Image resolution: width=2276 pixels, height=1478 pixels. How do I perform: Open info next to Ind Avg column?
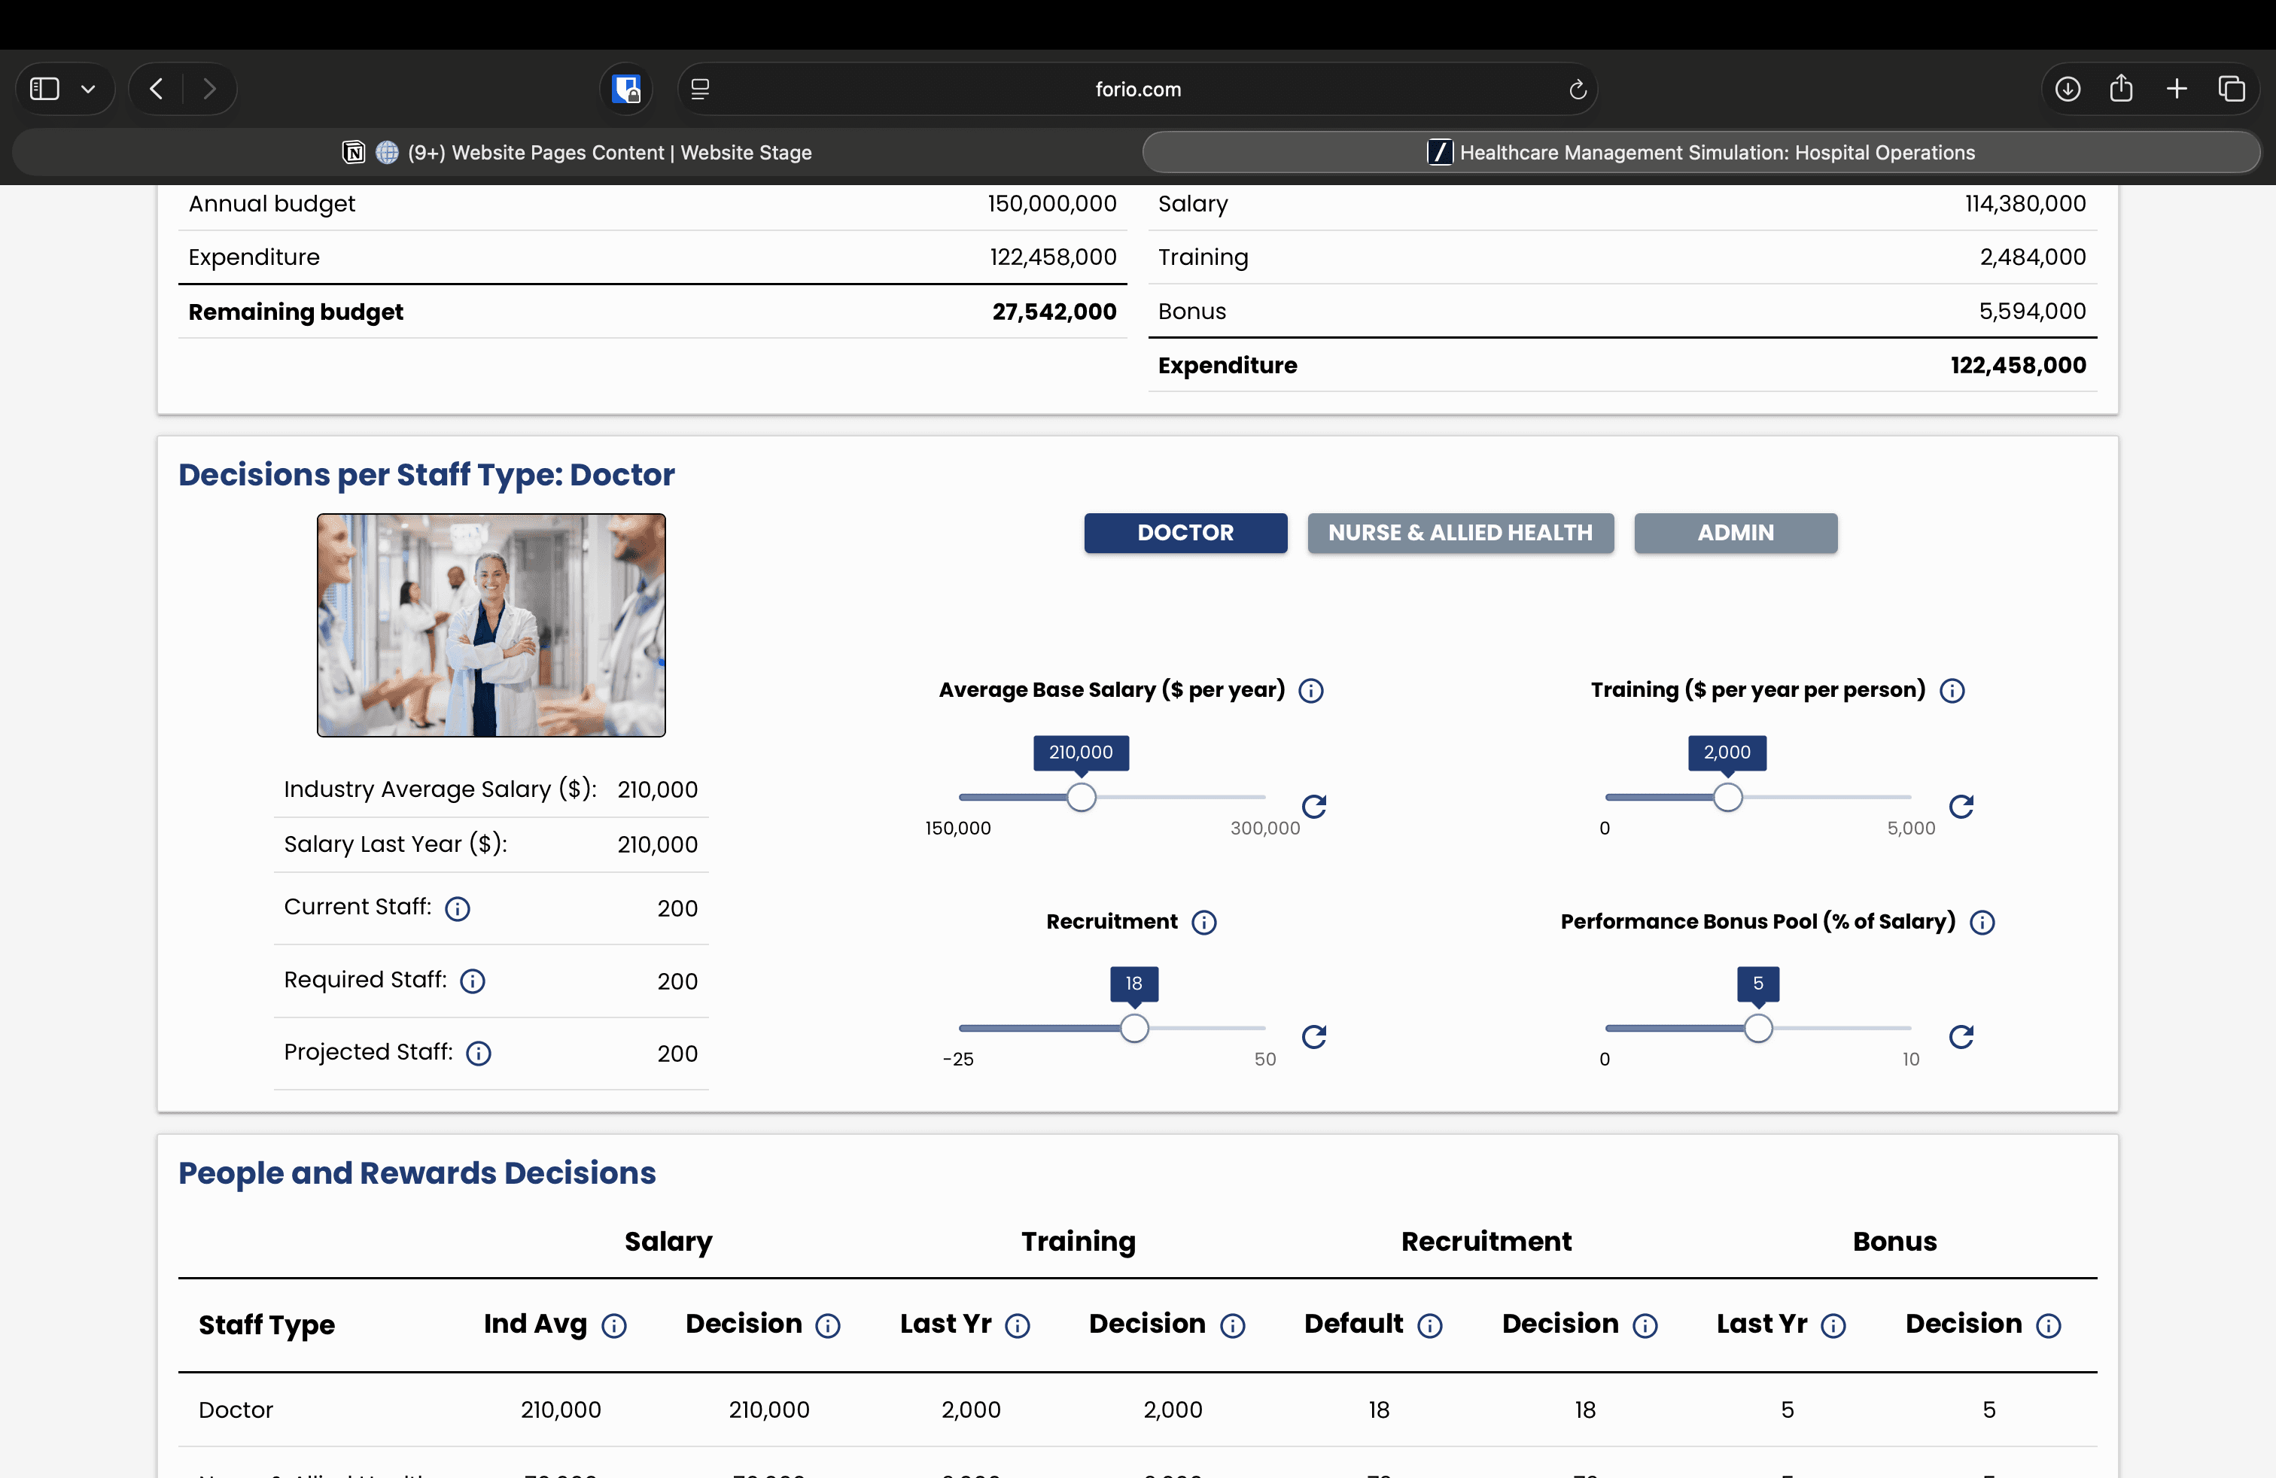[x=614, y=1325]
